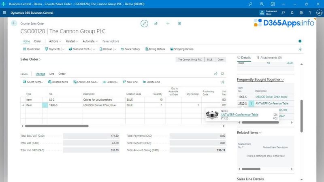Open Shipping Details
The width and height of the screenshot is (324, 182).
coord(181,49)
